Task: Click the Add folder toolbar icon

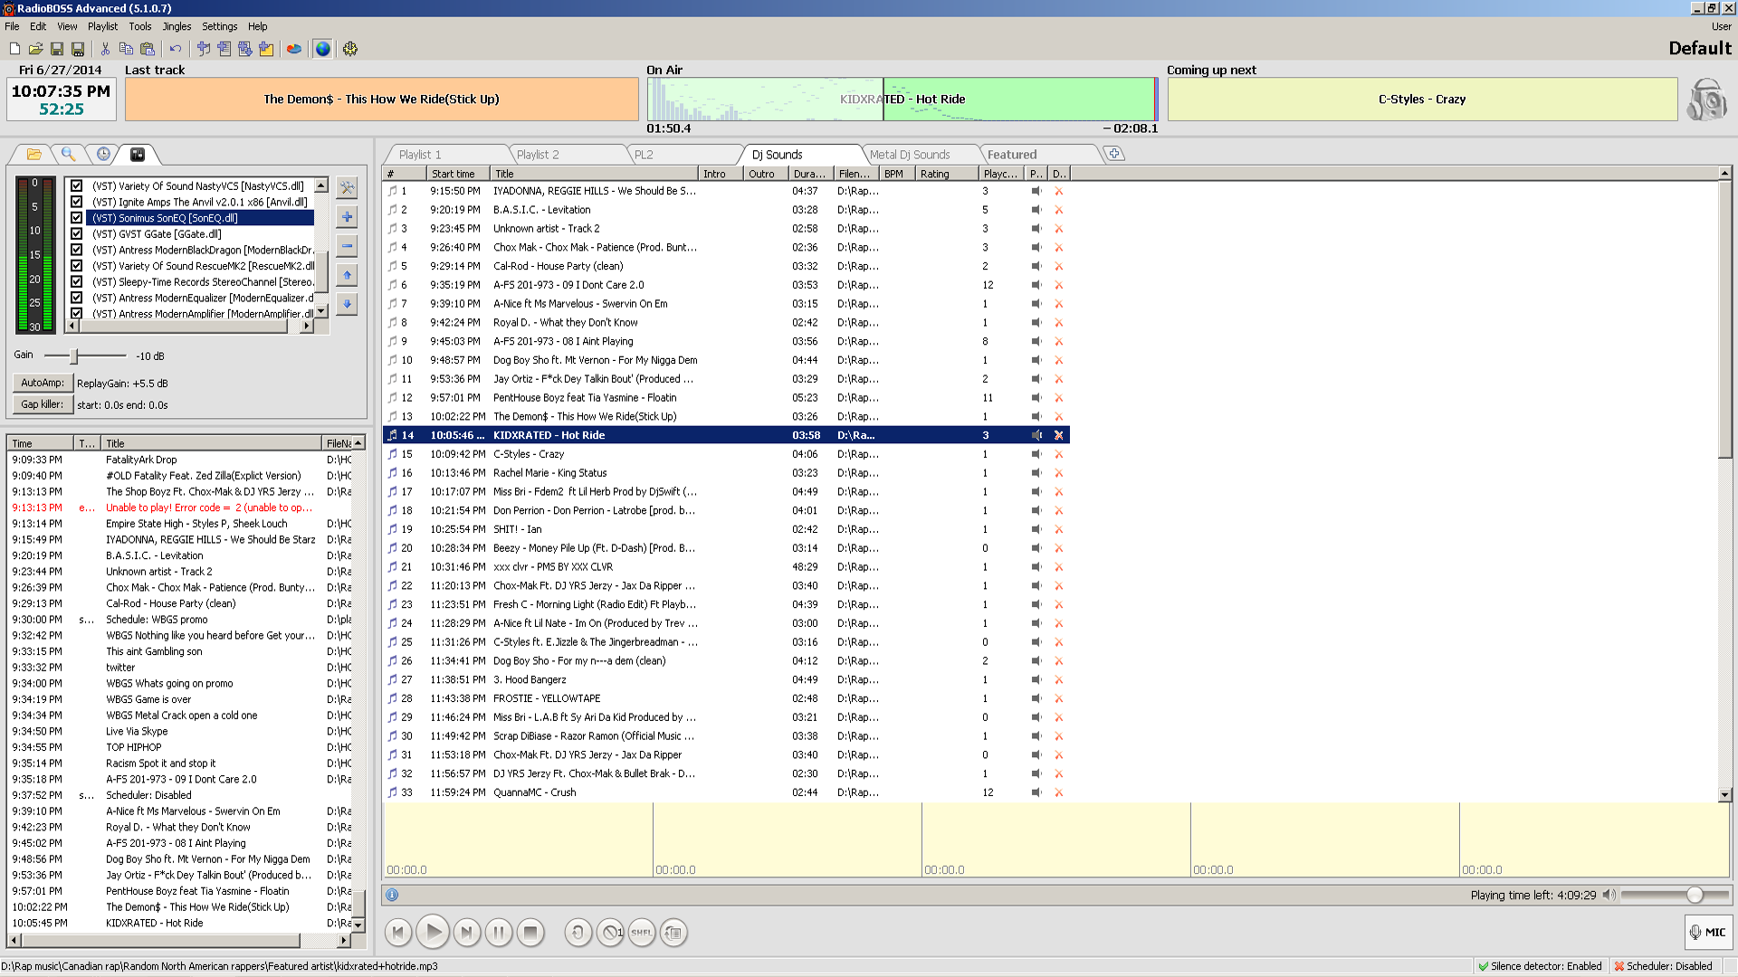Action: 266,49
